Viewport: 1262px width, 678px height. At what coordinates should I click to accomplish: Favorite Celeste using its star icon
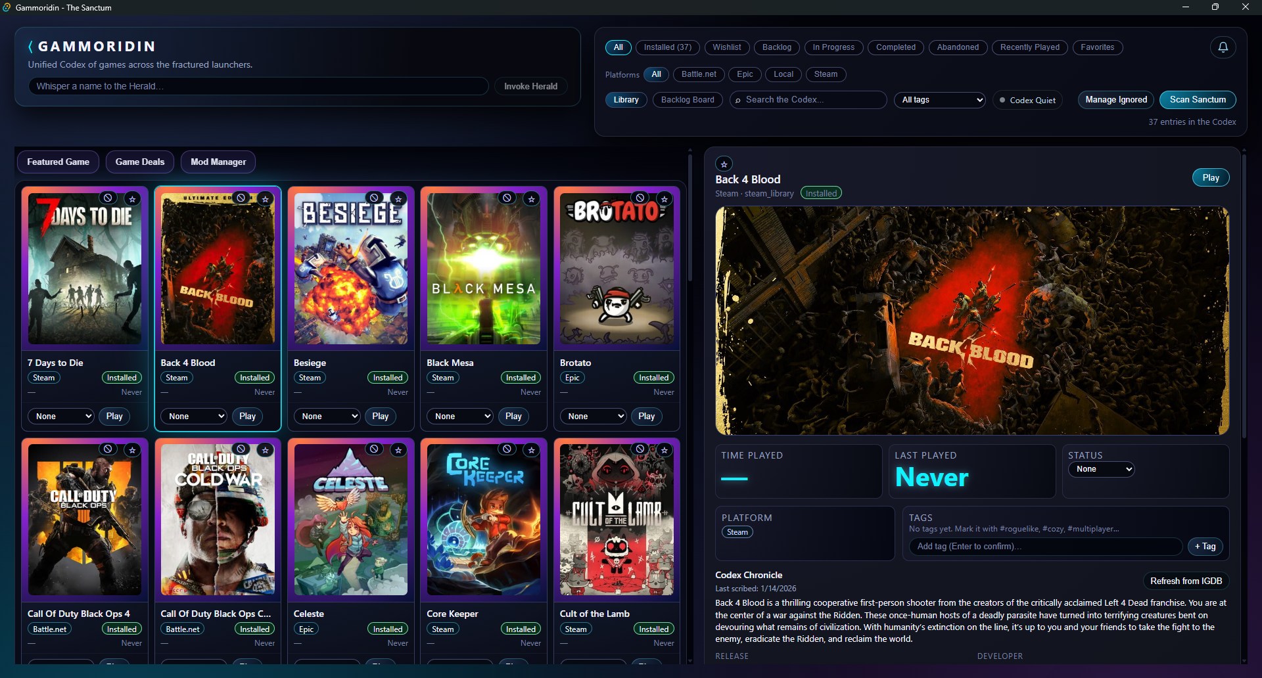tap(398, 449)
